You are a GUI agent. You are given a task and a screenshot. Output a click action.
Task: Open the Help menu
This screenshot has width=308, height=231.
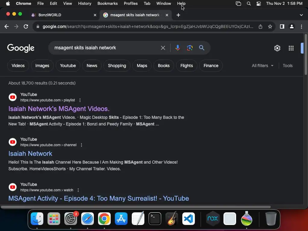[181, 4]
